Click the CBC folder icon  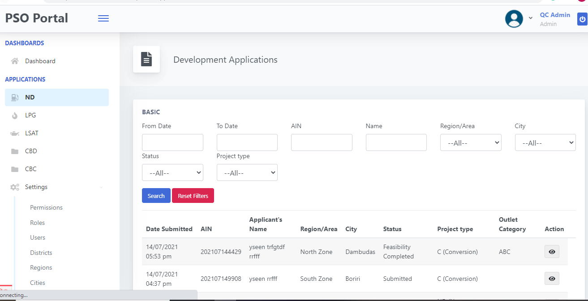[x=15, y=169]
